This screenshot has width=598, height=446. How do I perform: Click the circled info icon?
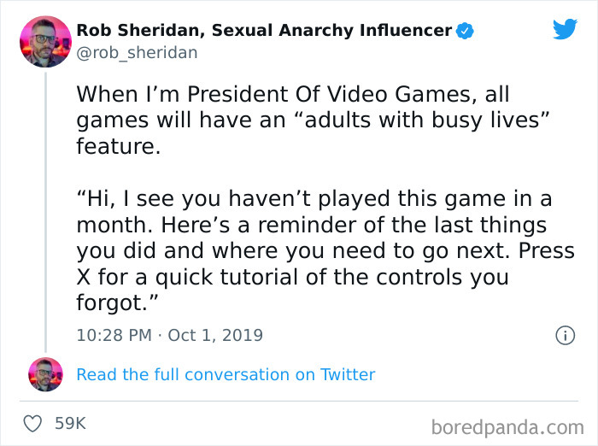pyautogui.click(x=565, y=336)
